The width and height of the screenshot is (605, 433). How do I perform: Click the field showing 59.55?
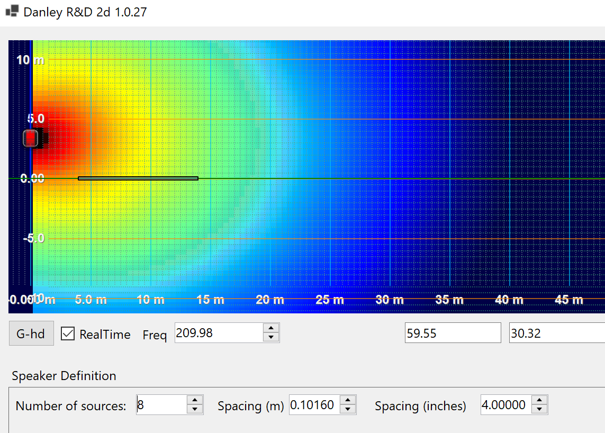[x=452, y=333]
